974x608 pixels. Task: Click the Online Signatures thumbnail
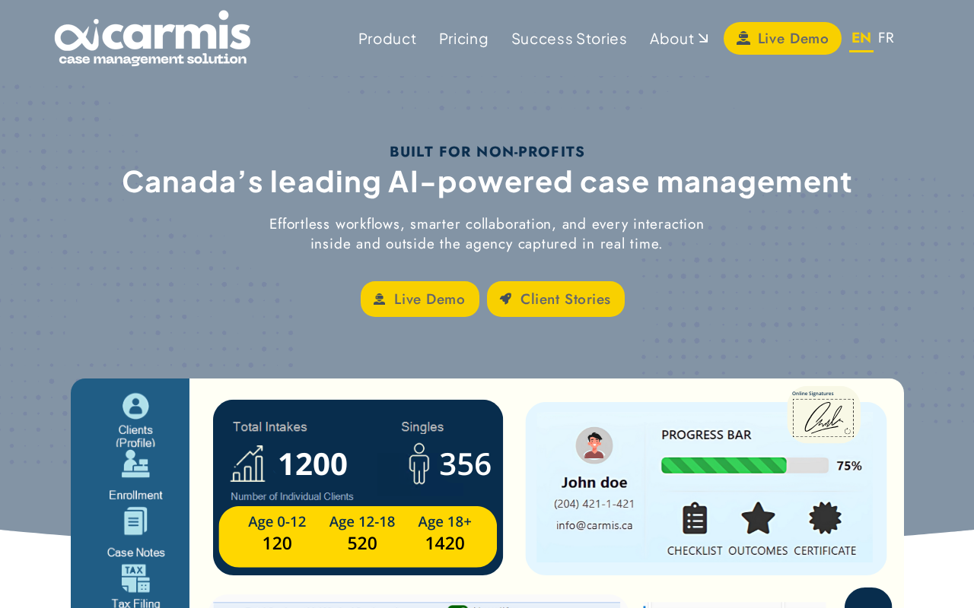tap(823, 415)
